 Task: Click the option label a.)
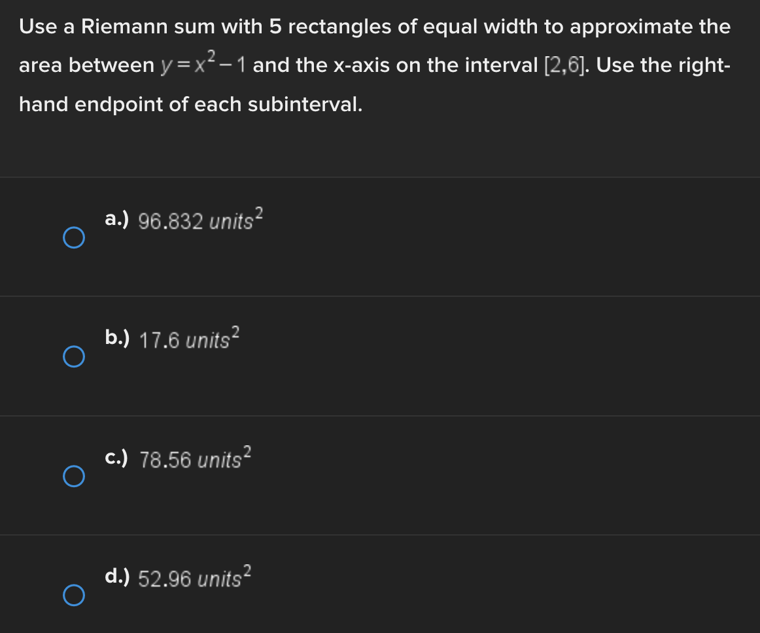pos(118,220)
